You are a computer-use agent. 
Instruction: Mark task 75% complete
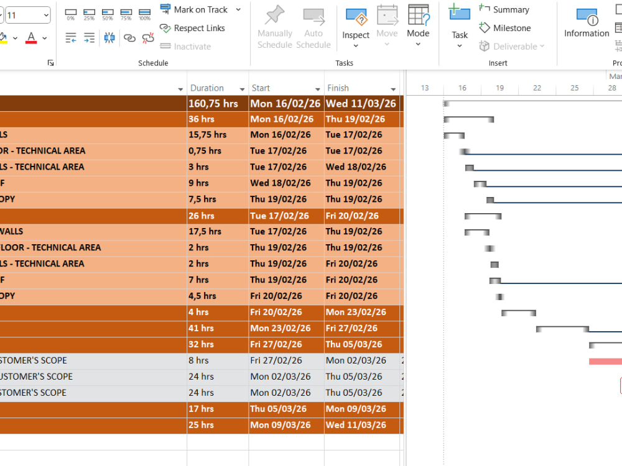tap(126, 15)
